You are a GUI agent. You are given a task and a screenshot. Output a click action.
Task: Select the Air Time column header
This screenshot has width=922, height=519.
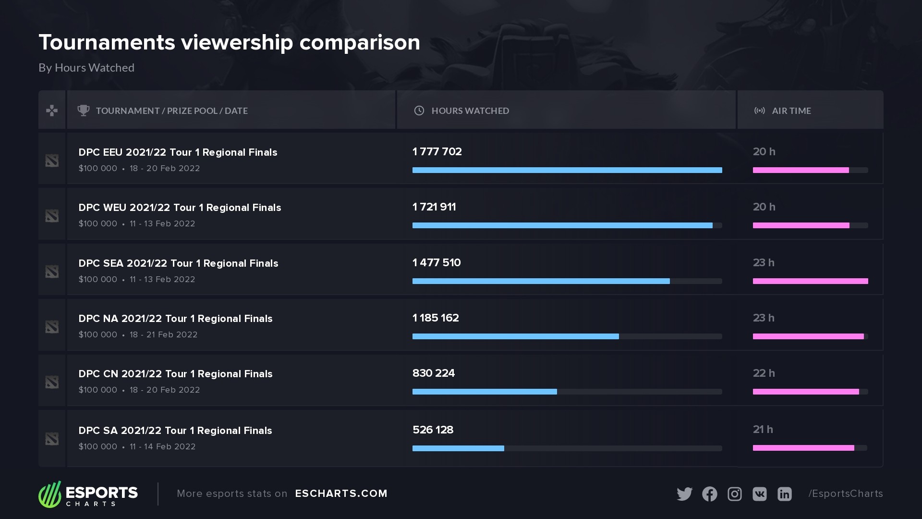pyautogui.click(x=791, y=111)
